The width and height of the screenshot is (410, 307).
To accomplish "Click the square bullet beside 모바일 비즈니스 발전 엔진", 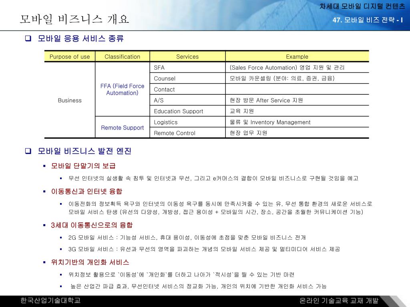I will (28, 151).
